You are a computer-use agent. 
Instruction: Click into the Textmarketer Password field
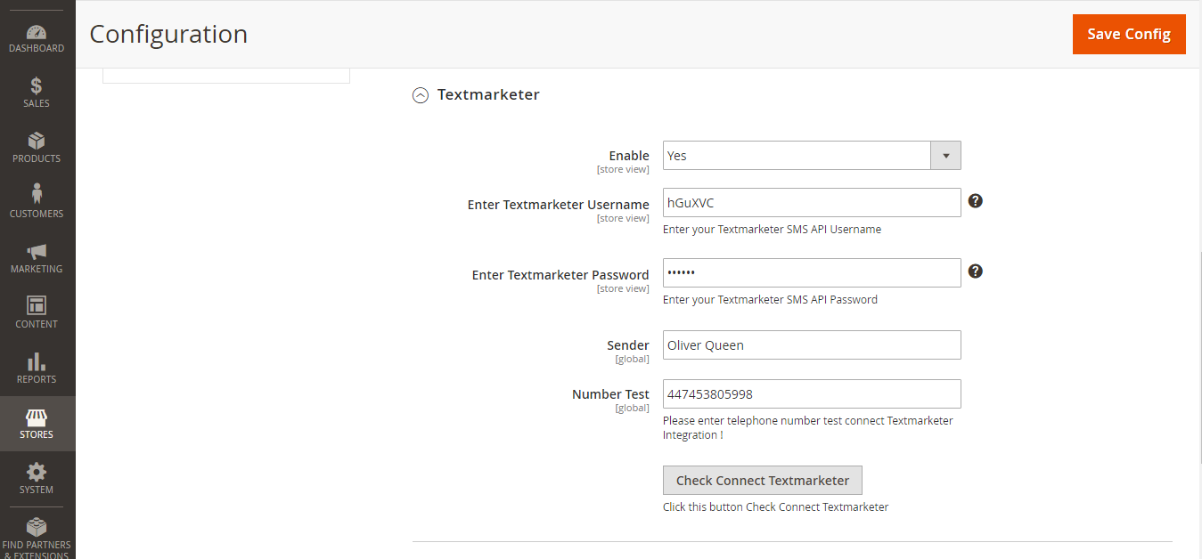(x=811, y=273)
